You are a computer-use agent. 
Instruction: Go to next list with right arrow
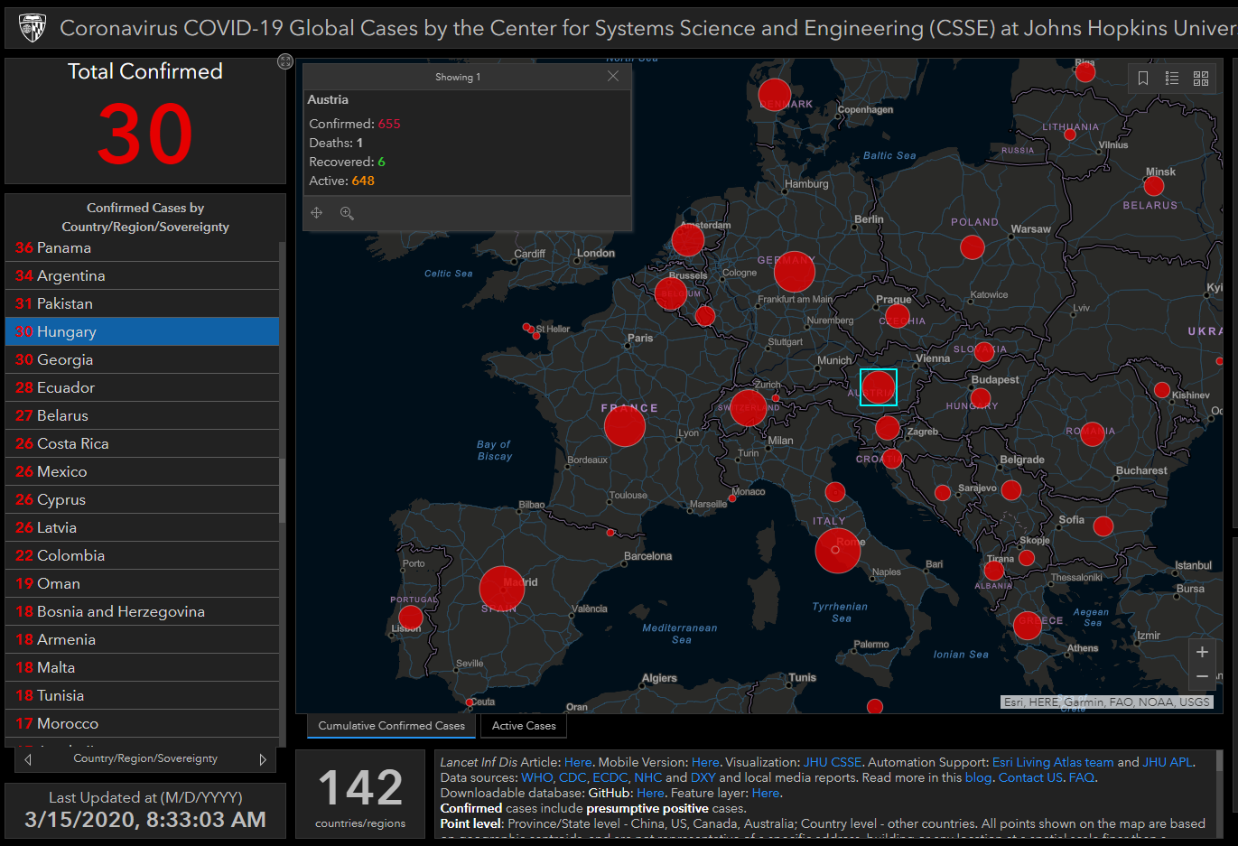click(x=263, y=759)
